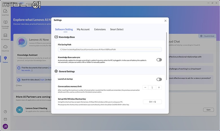Click the Ctrl + Q shortcut key box
The image size is (220, 131).
coord(152,102)
